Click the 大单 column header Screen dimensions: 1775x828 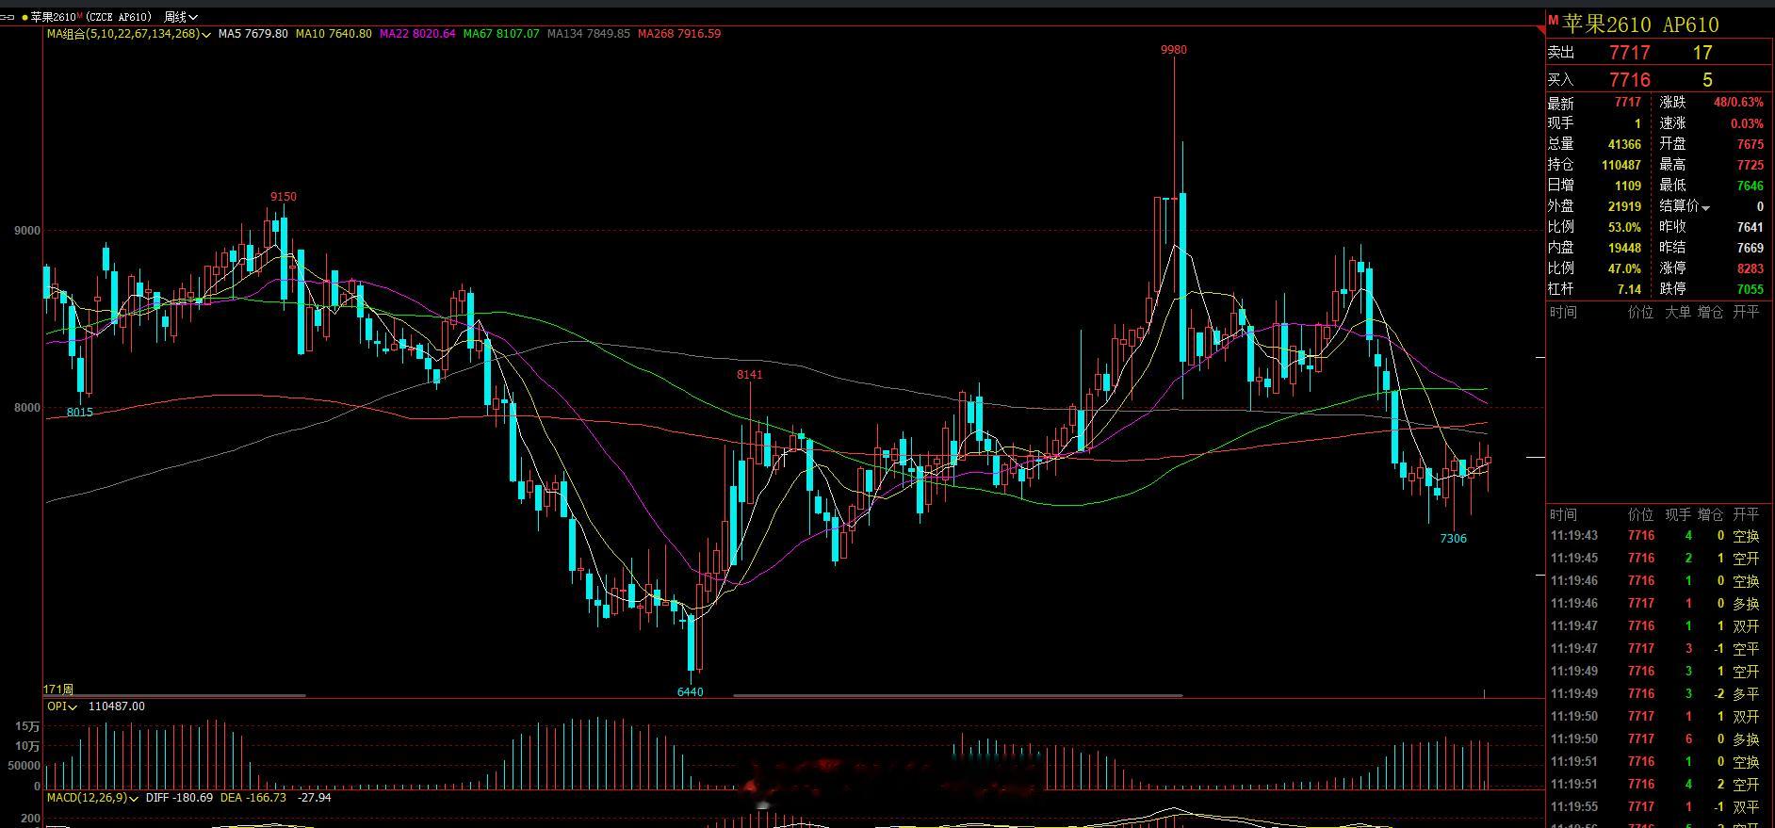click(x=1677, y=312)
